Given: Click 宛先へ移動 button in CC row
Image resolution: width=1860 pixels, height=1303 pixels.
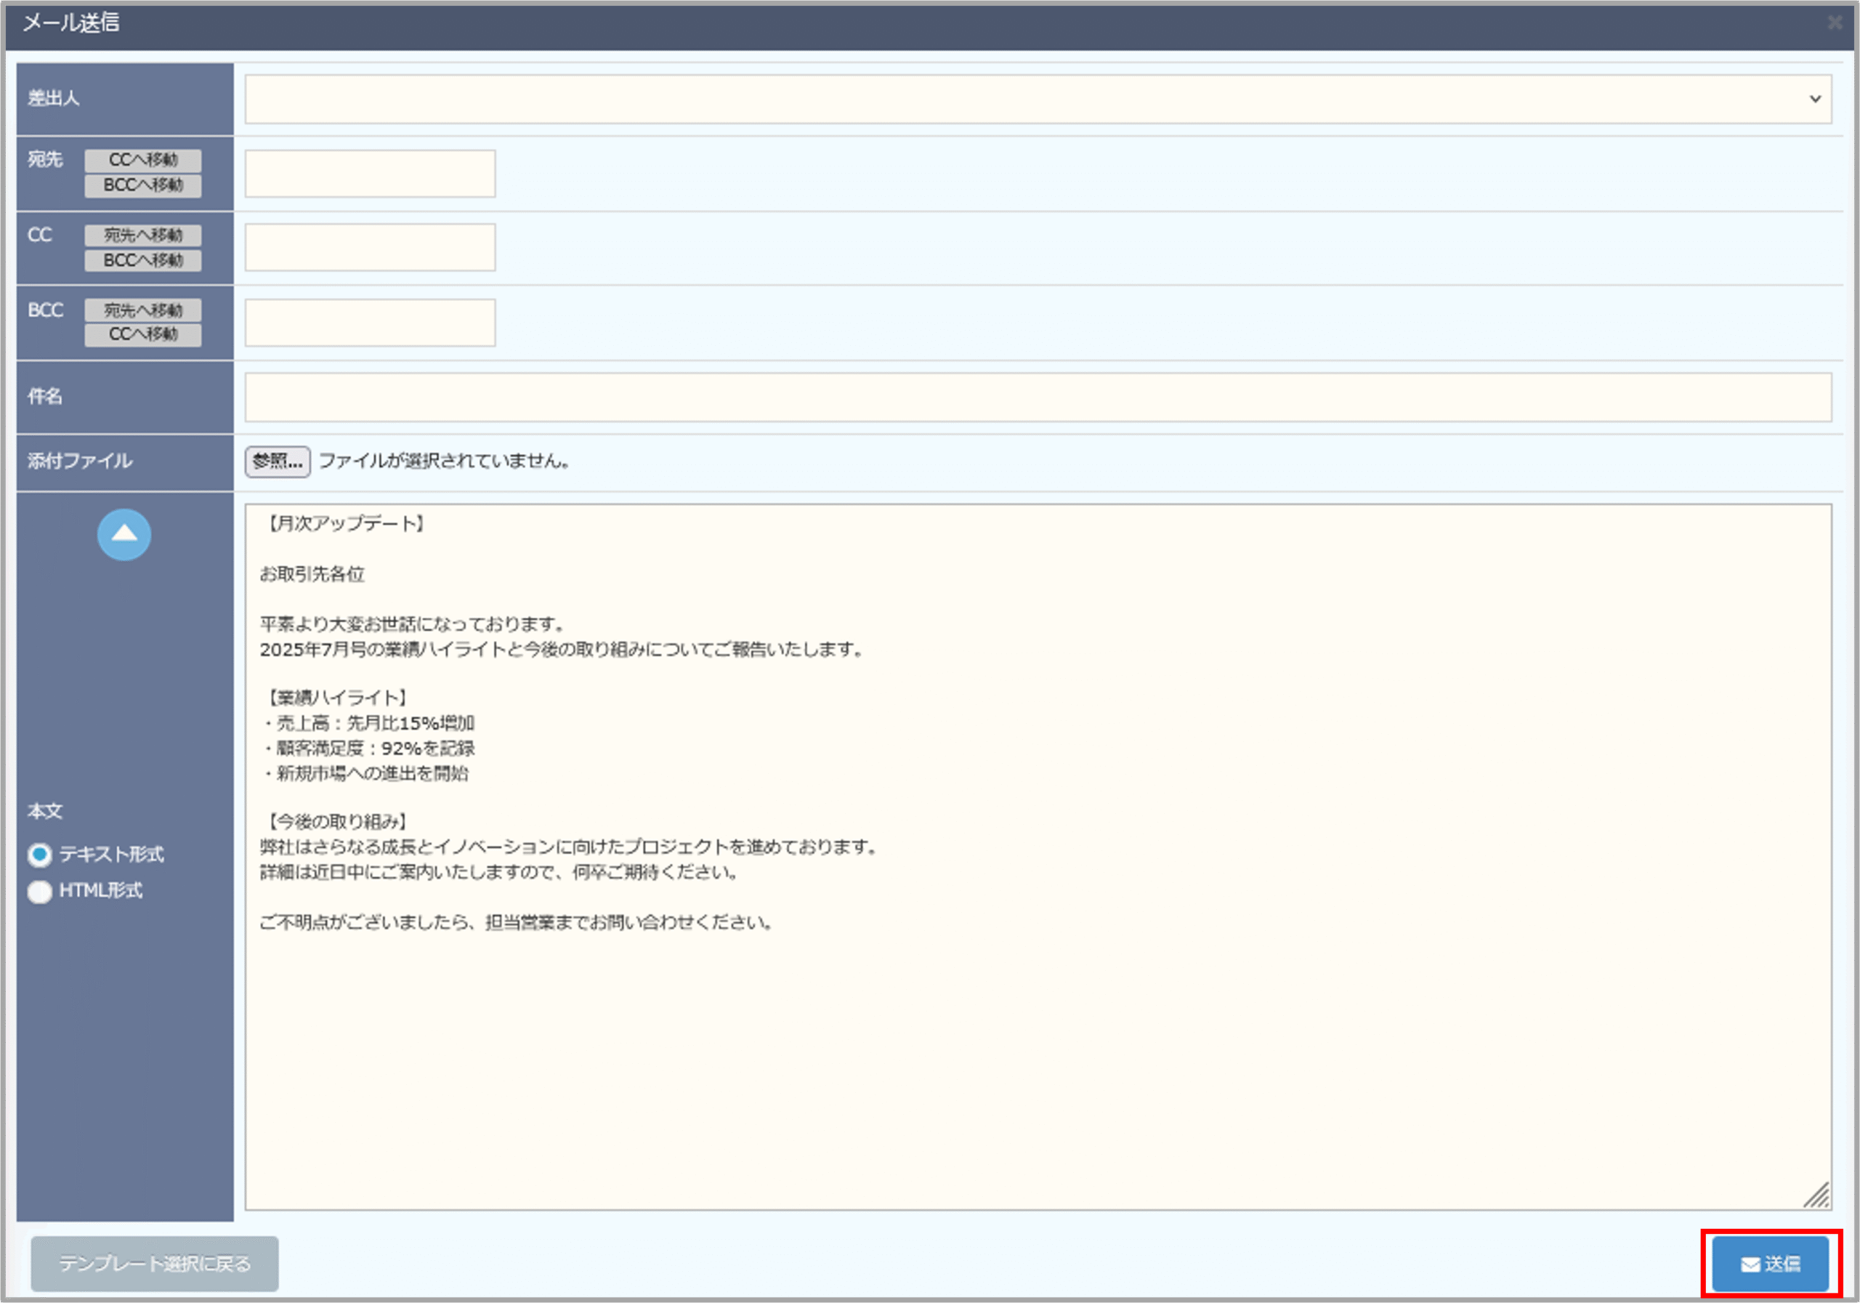Looking at the screenshot, I should click(142, 235).
